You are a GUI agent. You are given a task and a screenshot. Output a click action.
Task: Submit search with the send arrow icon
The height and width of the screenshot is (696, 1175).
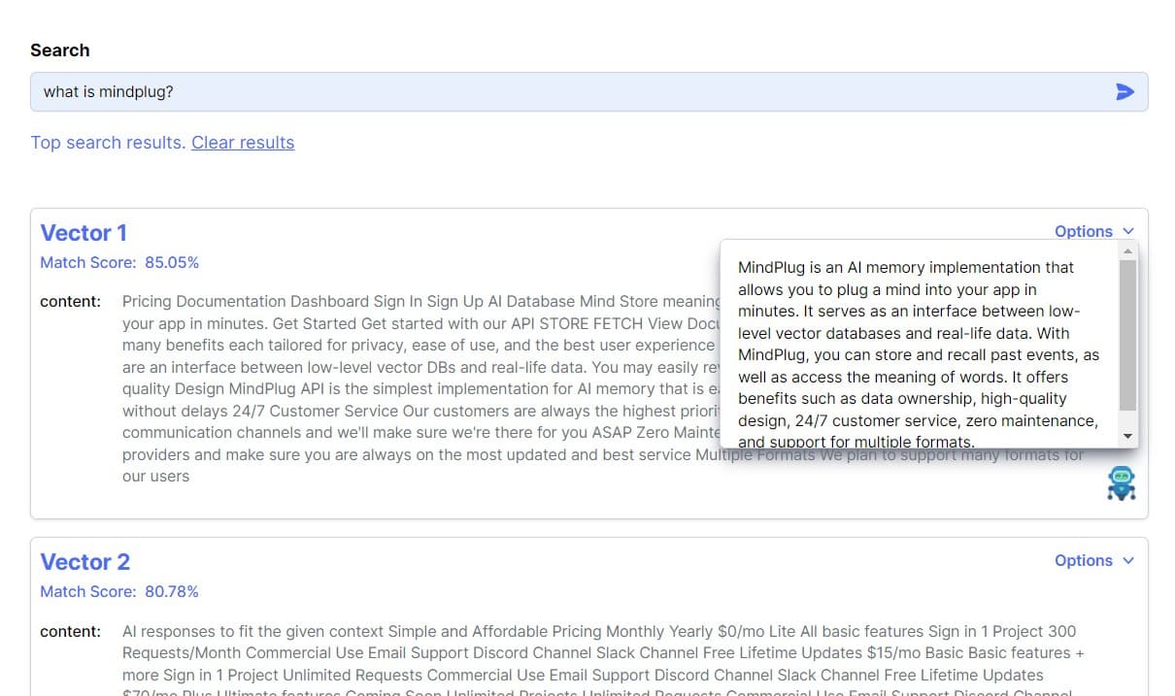(1125, 92)
